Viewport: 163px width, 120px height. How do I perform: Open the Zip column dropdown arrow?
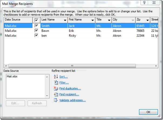[148, 20]
